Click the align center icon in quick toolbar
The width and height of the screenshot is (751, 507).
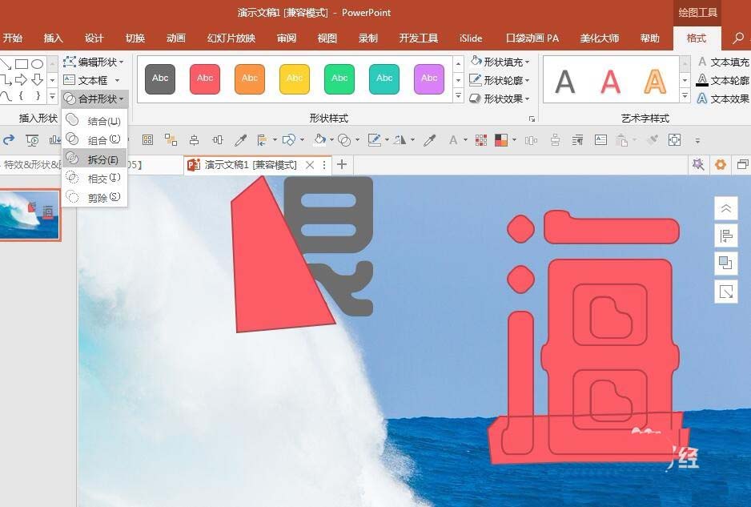pyautogui.click(x=194, y=140)
